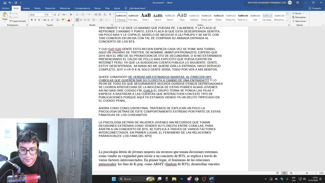Open the font size dropdown

(x=52, y=15)
